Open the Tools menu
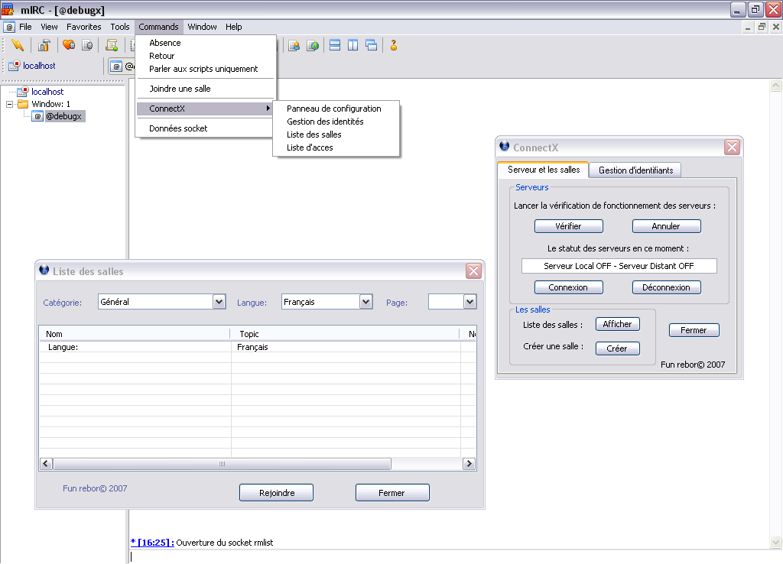This screenshot has height=564, width=783. 120,27
